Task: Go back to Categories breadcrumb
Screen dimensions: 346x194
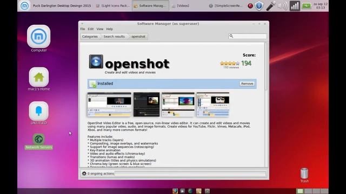Action: tap(90, 37)
